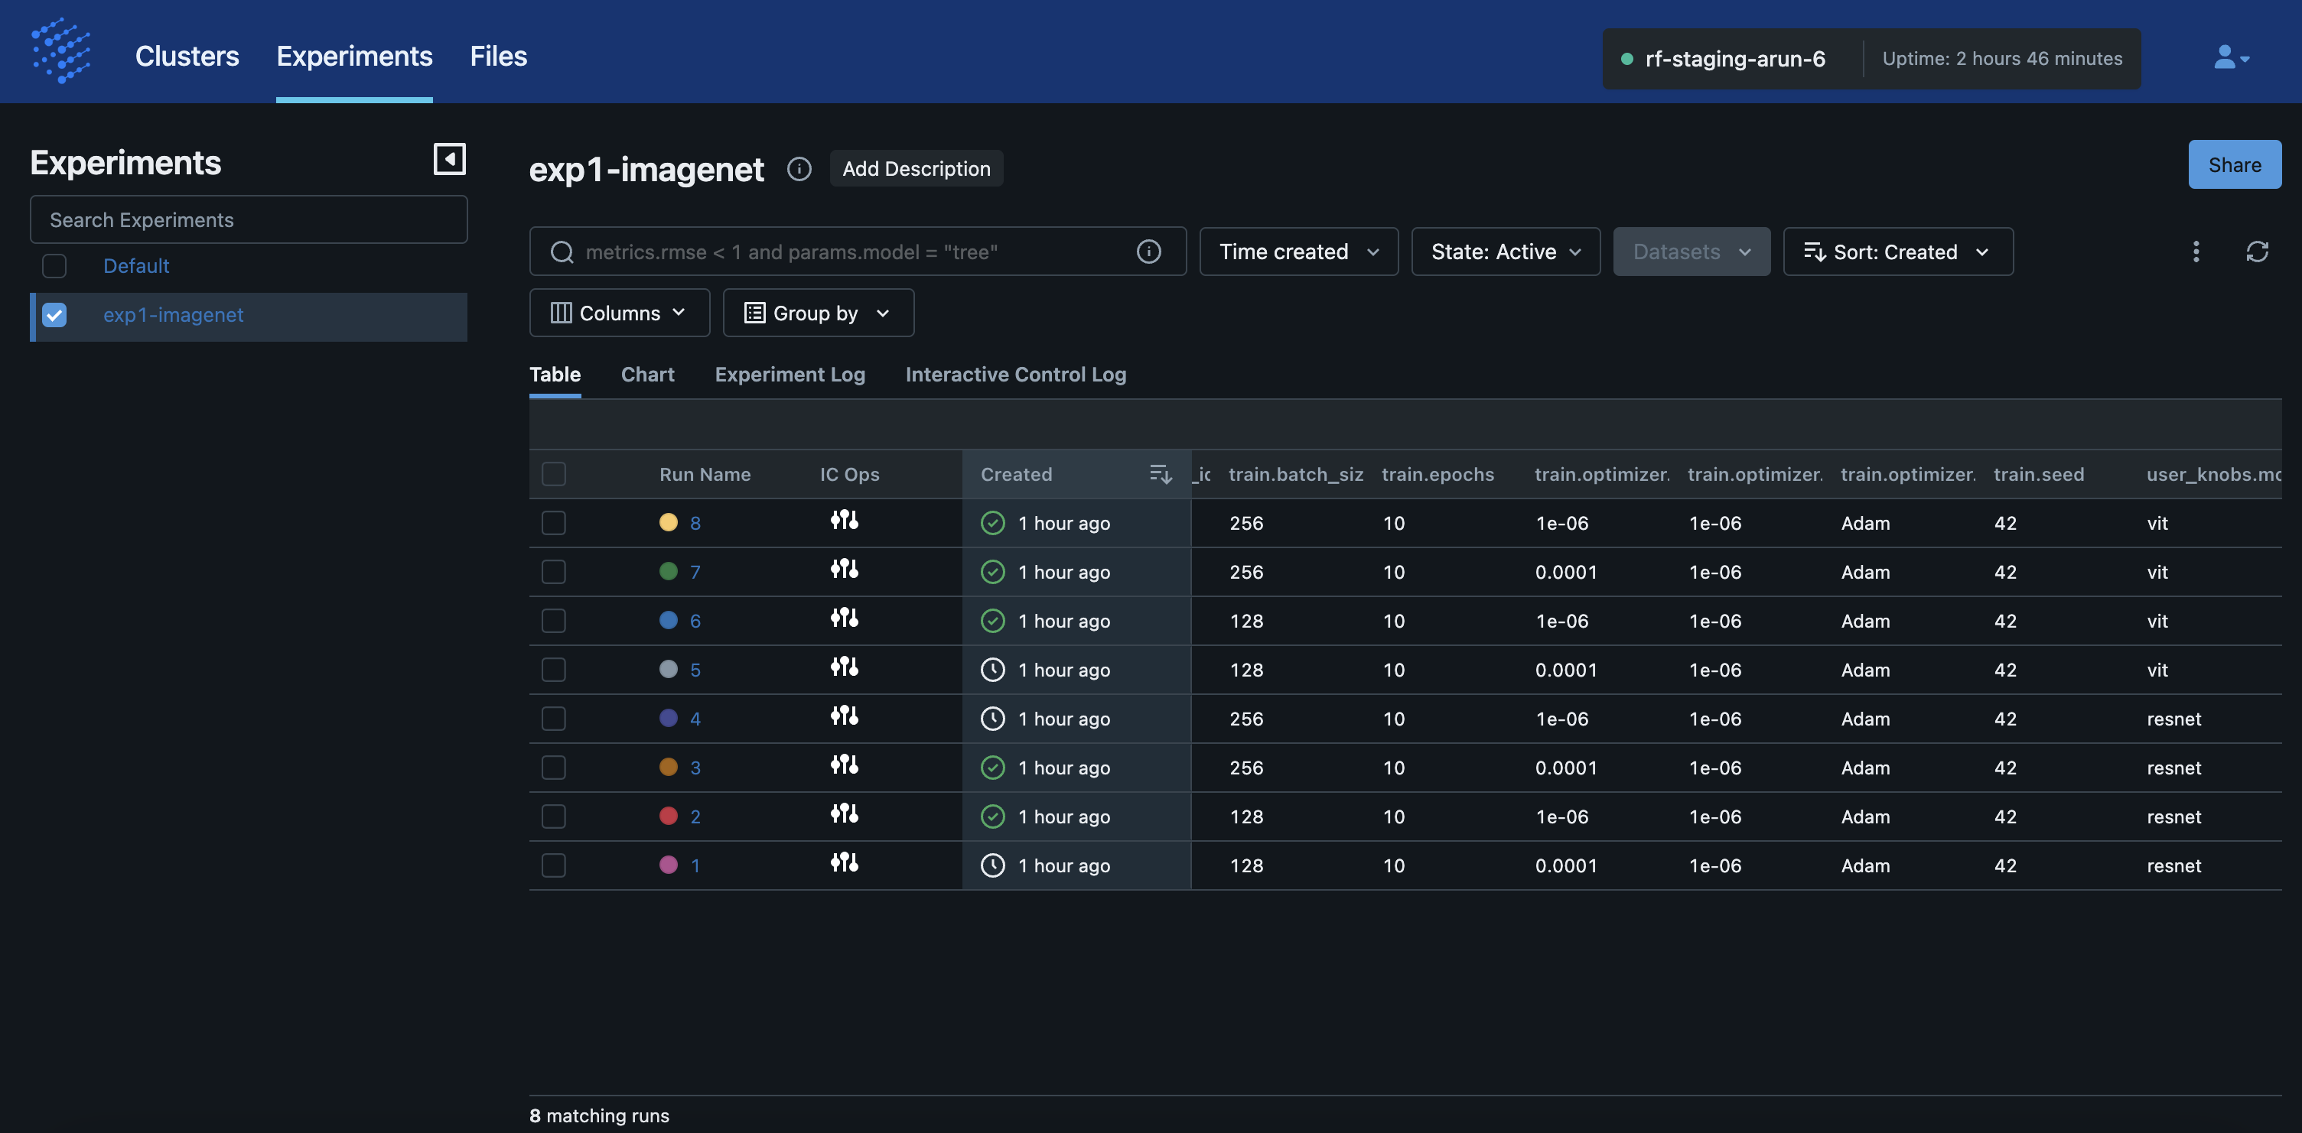
Task: Select the checkbox for run 5
Action: (x=554, y=670)
